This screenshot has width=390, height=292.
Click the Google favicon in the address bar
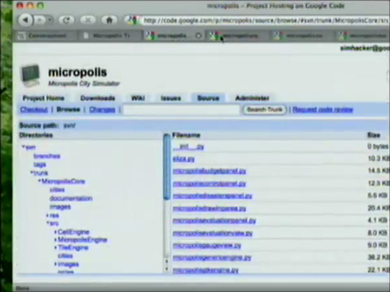point(132,20)
